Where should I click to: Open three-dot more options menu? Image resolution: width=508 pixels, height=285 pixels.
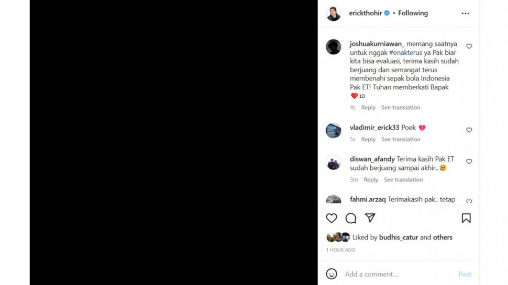click(466, 14)
